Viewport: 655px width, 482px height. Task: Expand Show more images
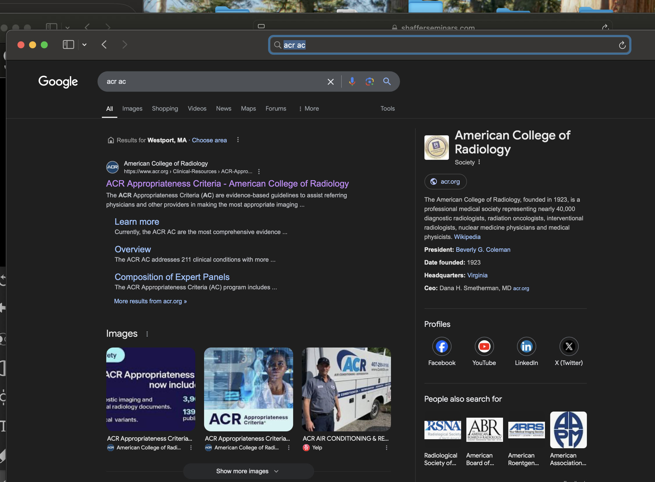tap(248, 471)
